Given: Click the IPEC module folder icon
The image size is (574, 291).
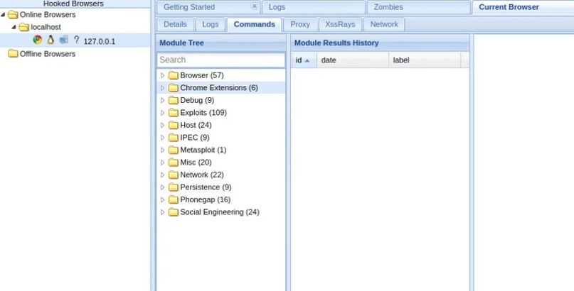Looking at the screenshot, I should pyautogui.click(x=173, y=138).
